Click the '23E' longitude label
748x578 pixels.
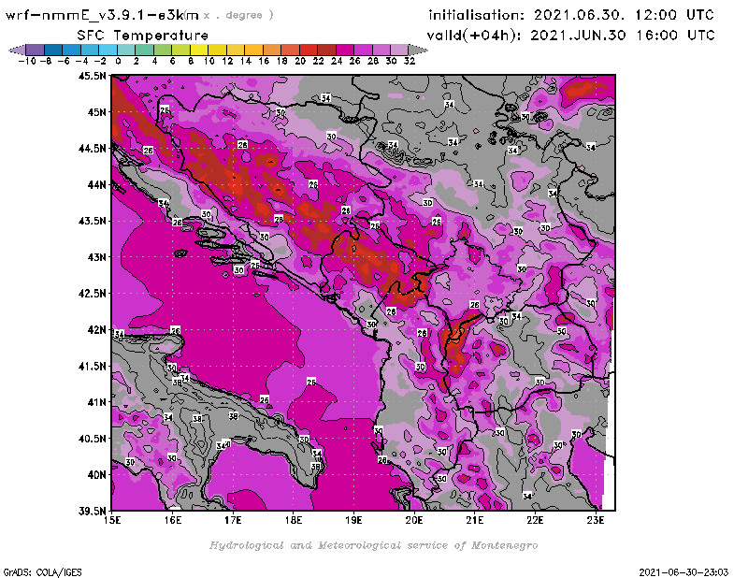pos(596,520)
